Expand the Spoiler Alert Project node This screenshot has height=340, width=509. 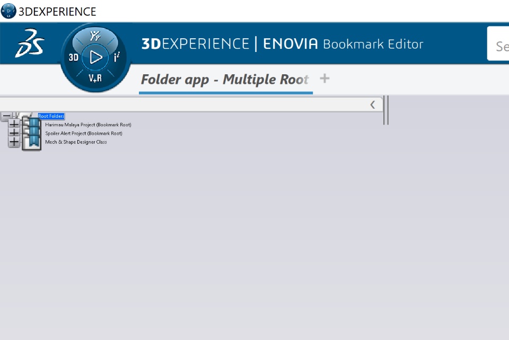click(14, 133)
